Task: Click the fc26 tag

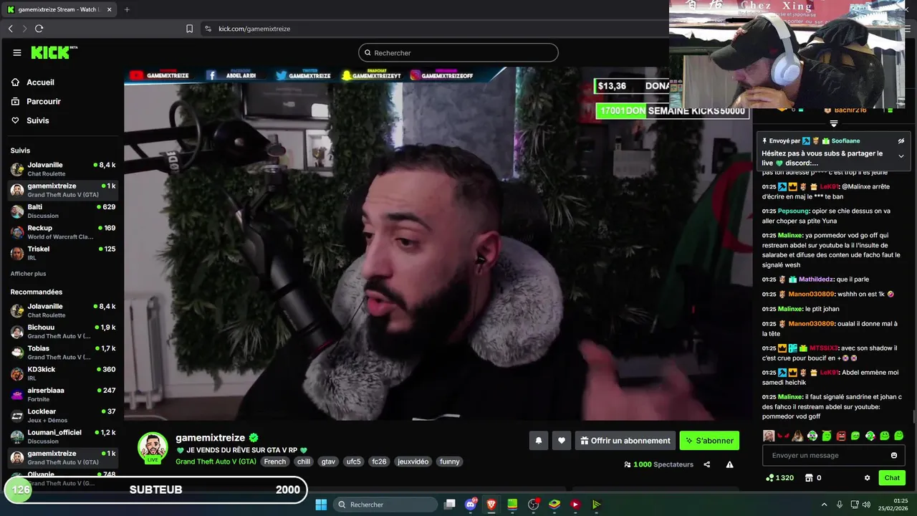Action: [x=379, y=462]
